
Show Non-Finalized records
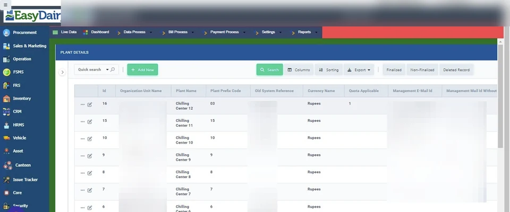422,70
